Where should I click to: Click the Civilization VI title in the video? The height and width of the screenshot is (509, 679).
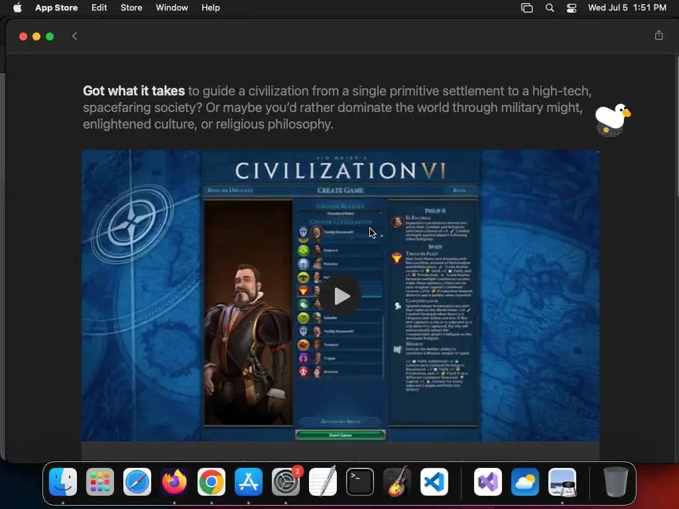(x=341, y=170)
